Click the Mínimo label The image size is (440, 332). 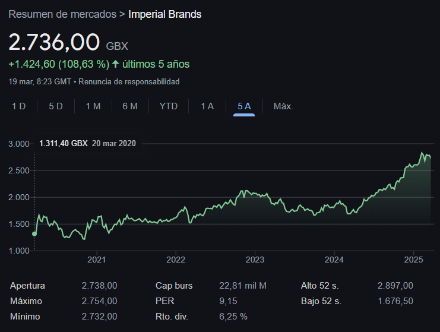25,317
